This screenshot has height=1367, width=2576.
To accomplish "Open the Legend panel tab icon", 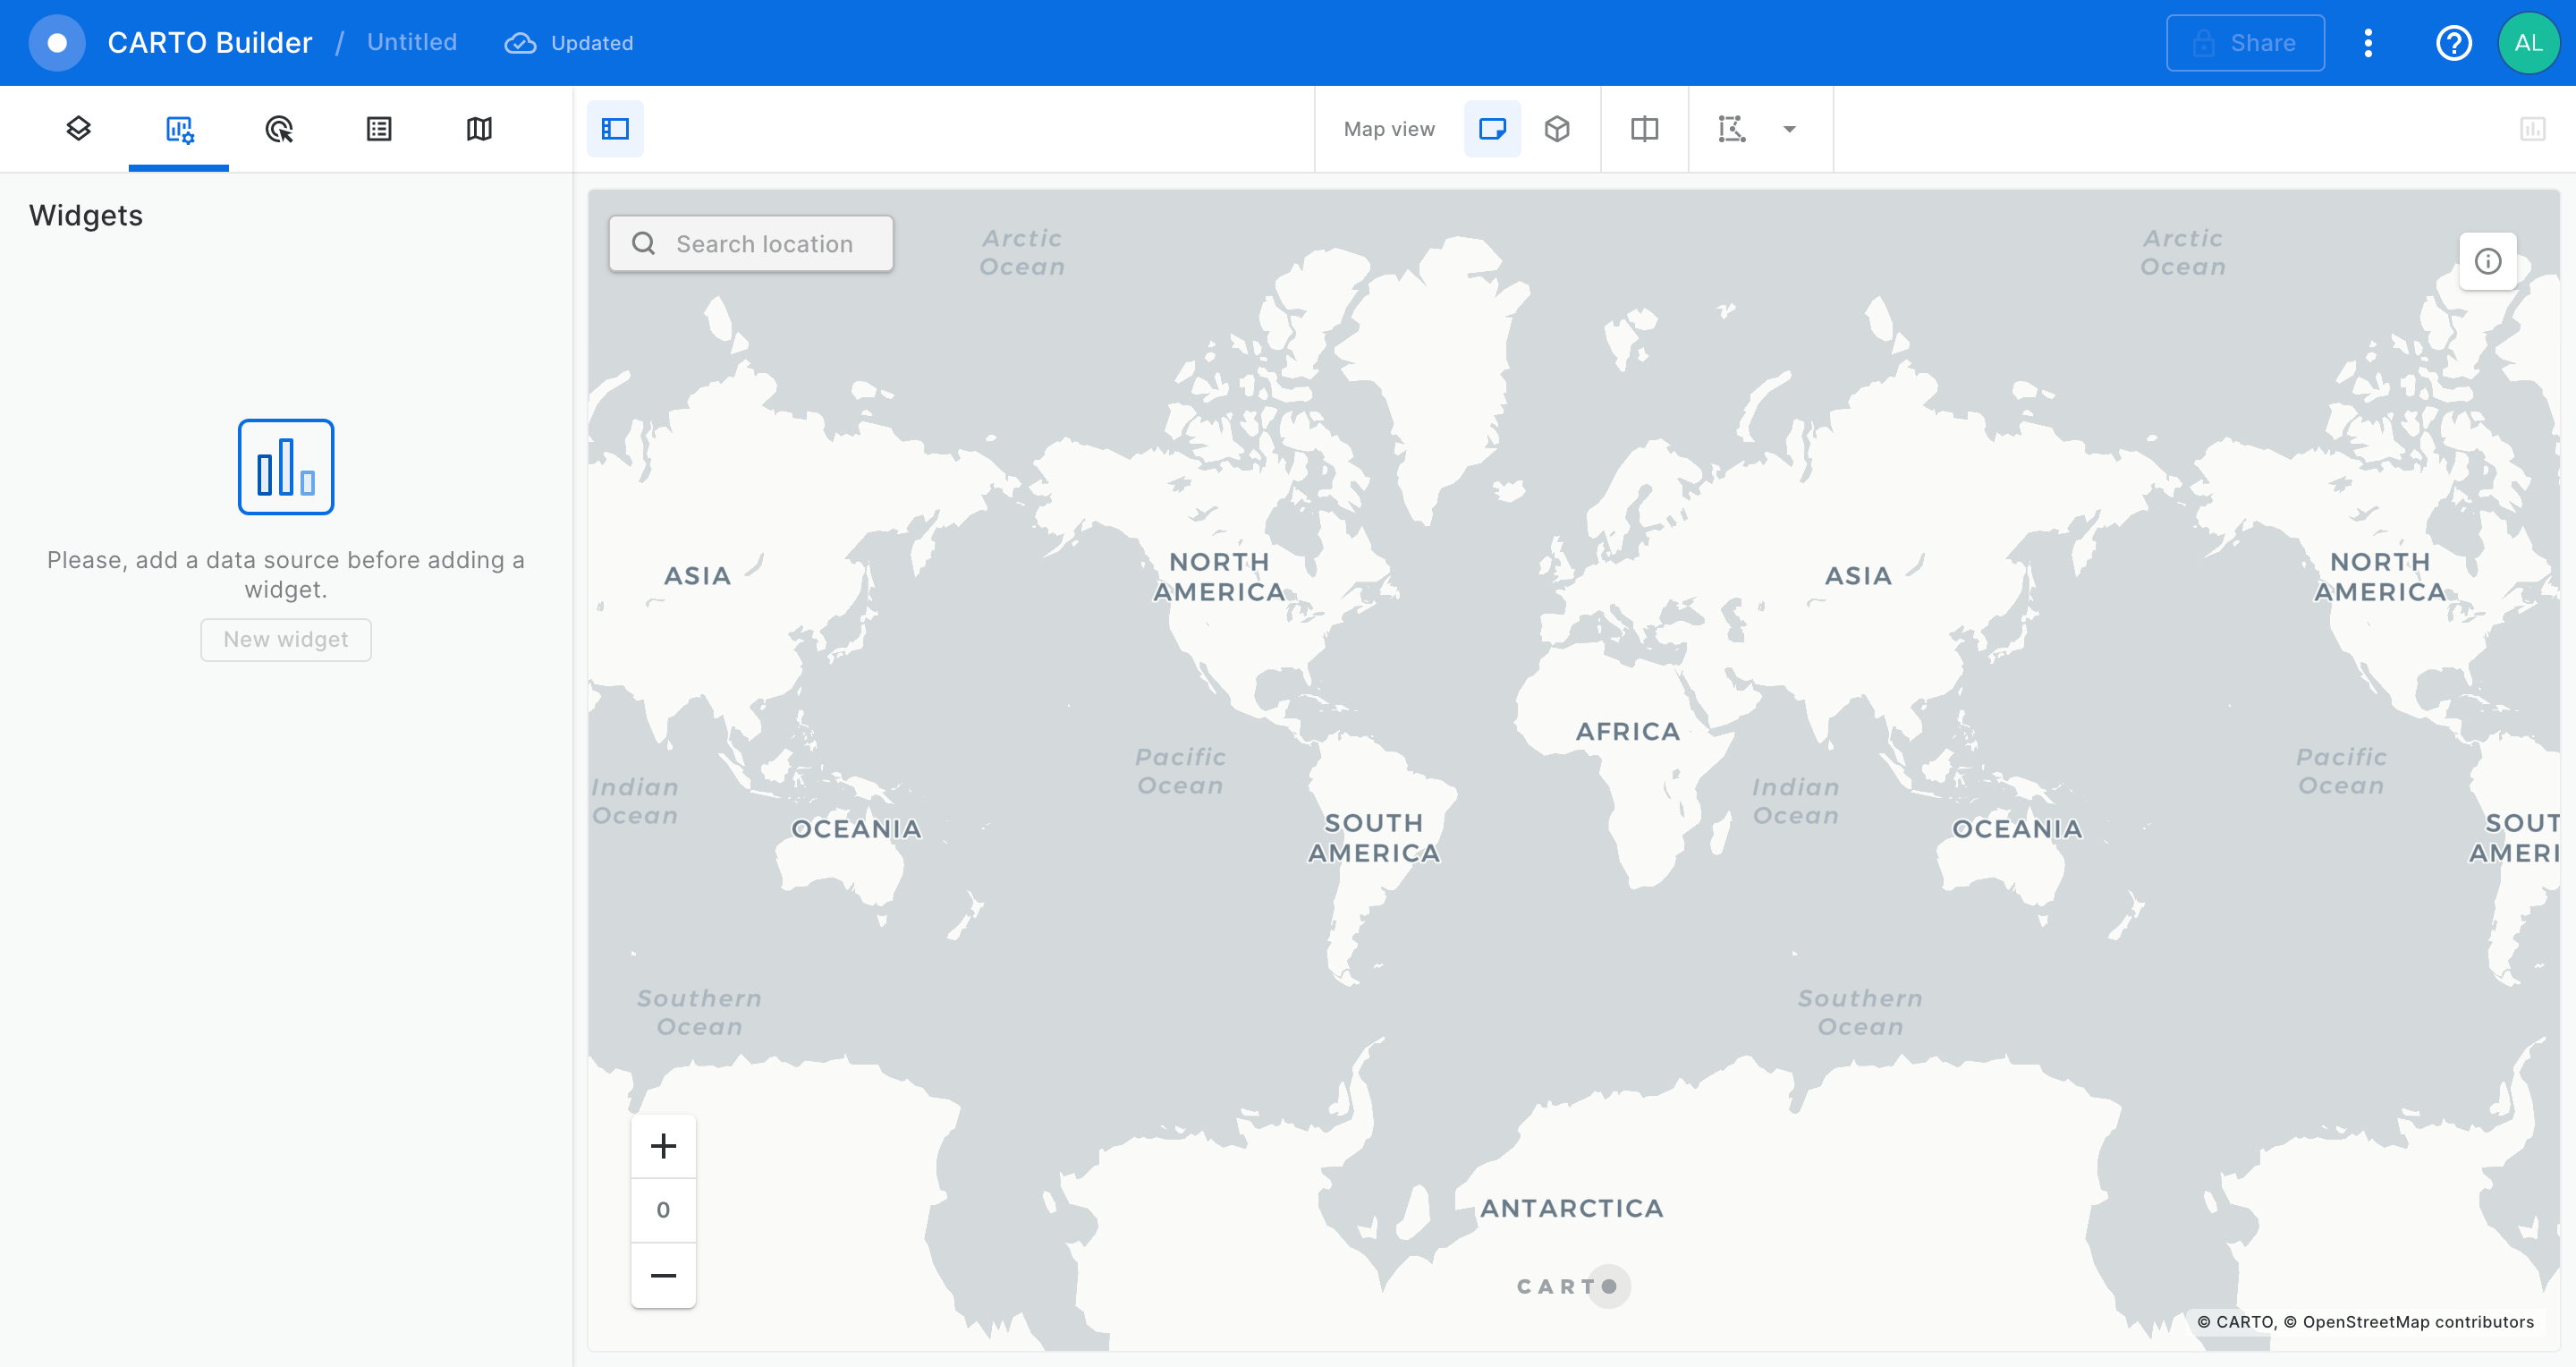I will [x=379, y=128].
